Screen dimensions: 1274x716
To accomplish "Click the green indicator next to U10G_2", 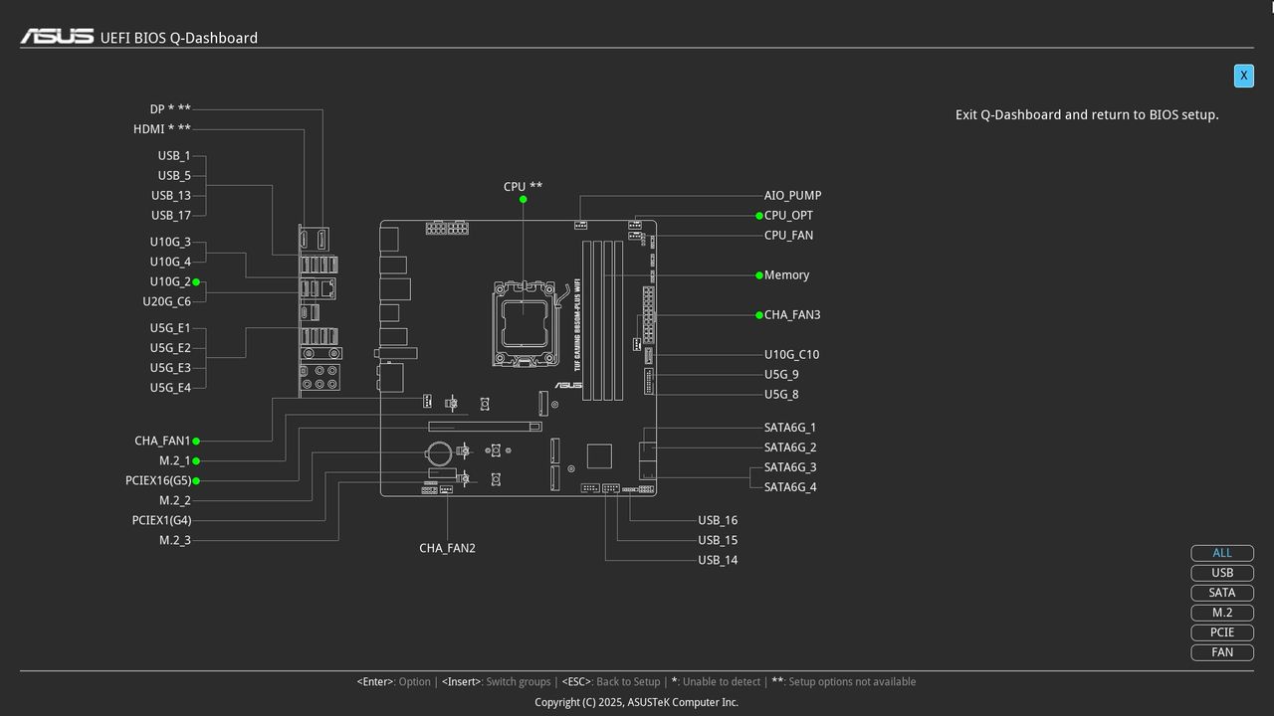I will [196, 281].
